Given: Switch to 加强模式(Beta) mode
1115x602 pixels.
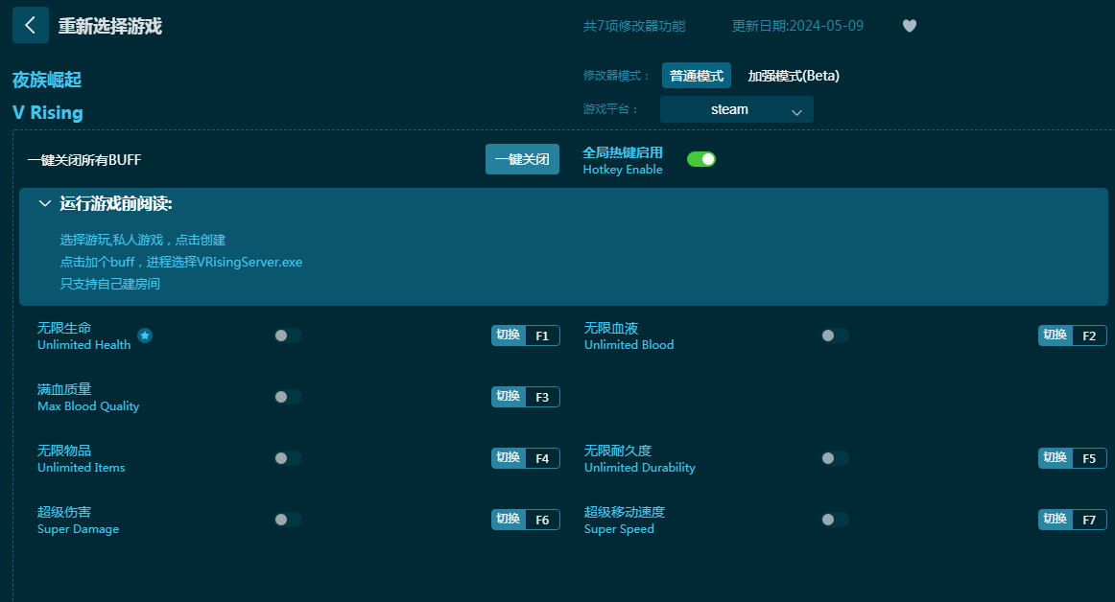Looking at the screenshot, I should (794, 76).
